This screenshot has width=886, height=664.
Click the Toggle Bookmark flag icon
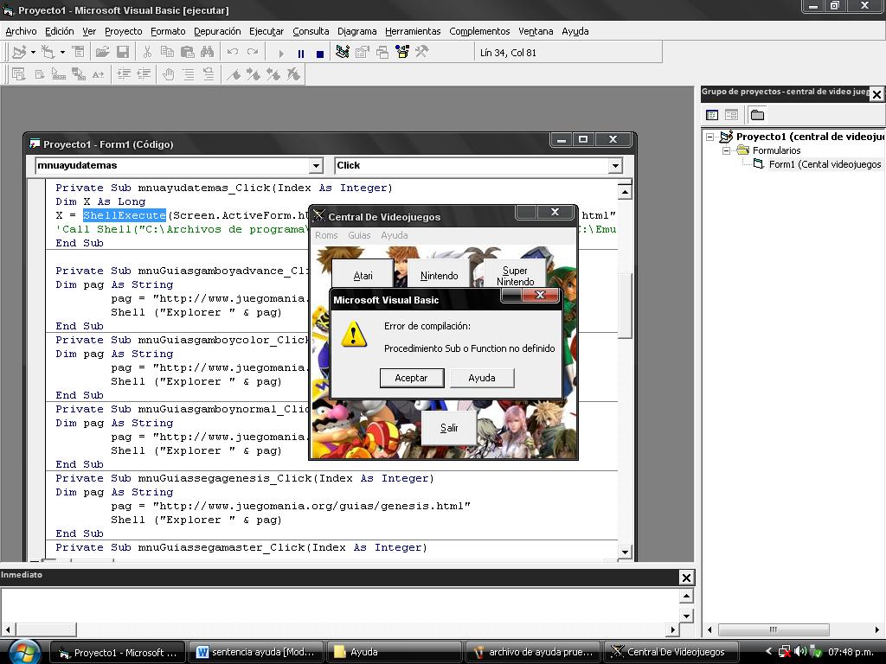[x=234, y=74]
